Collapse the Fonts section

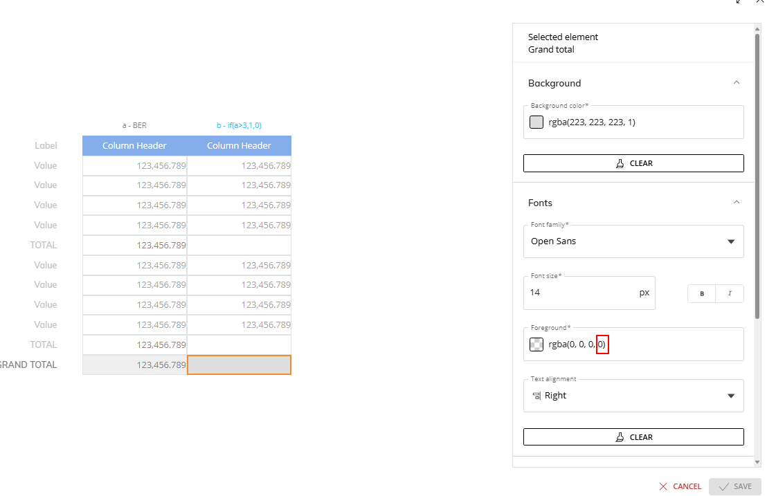736,202
